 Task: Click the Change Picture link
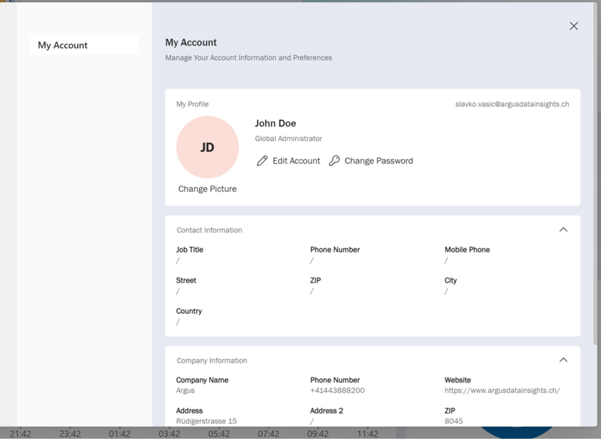pyautogui.click(x=207, y=189)
